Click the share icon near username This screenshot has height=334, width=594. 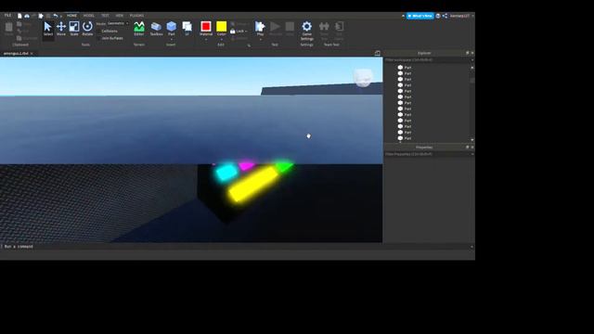point(445,16)
